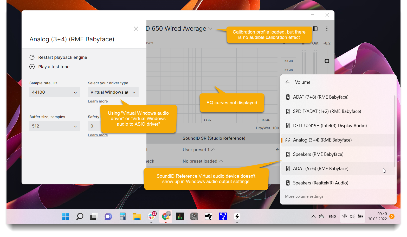Open Task View from the taskbar

click(94, 216)
